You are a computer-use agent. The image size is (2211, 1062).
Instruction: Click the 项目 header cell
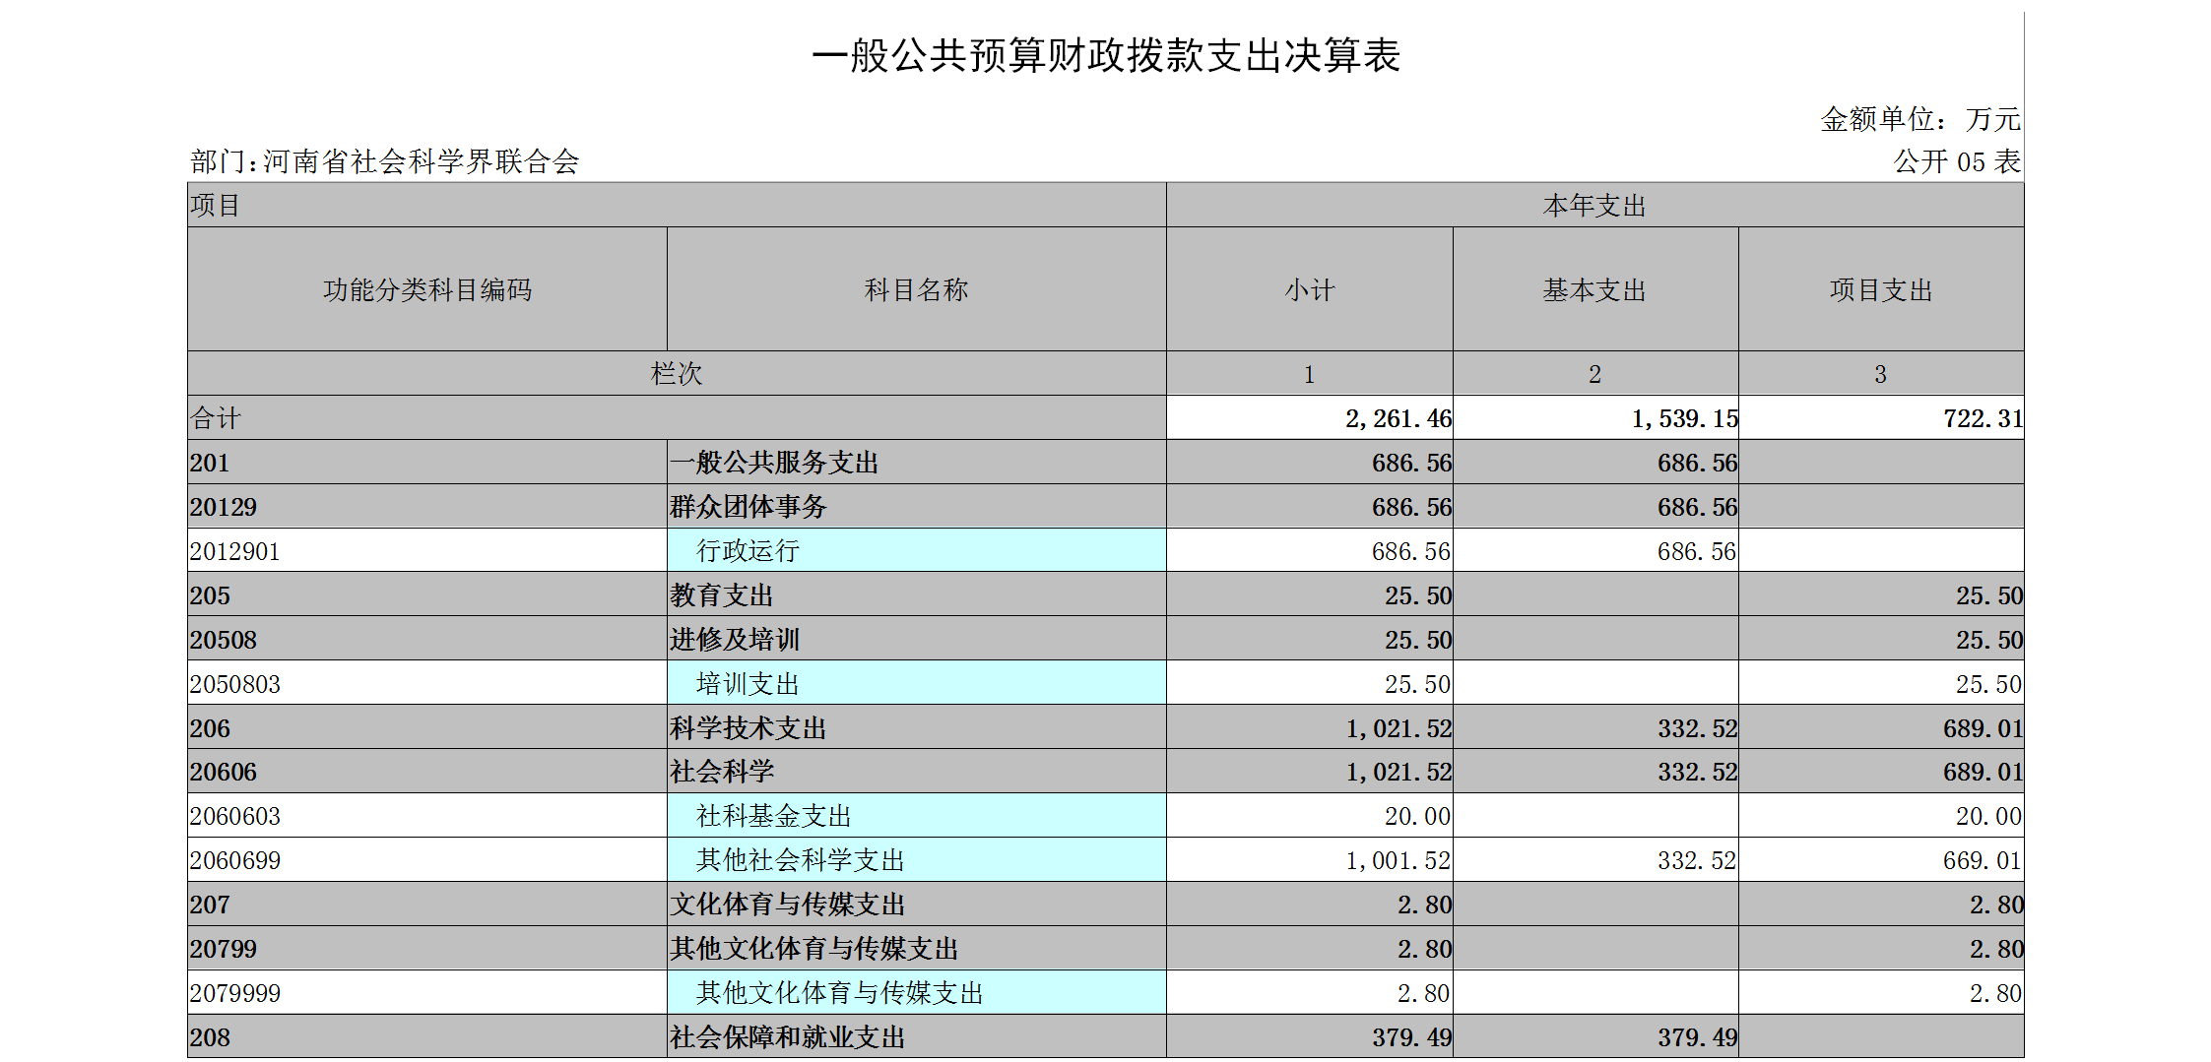point(677,205)
